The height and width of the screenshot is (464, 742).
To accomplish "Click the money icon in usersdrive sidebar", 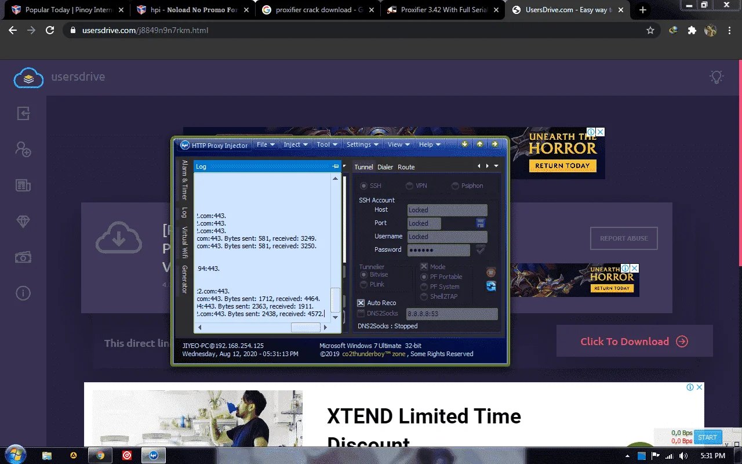I will tap(23, 257).
